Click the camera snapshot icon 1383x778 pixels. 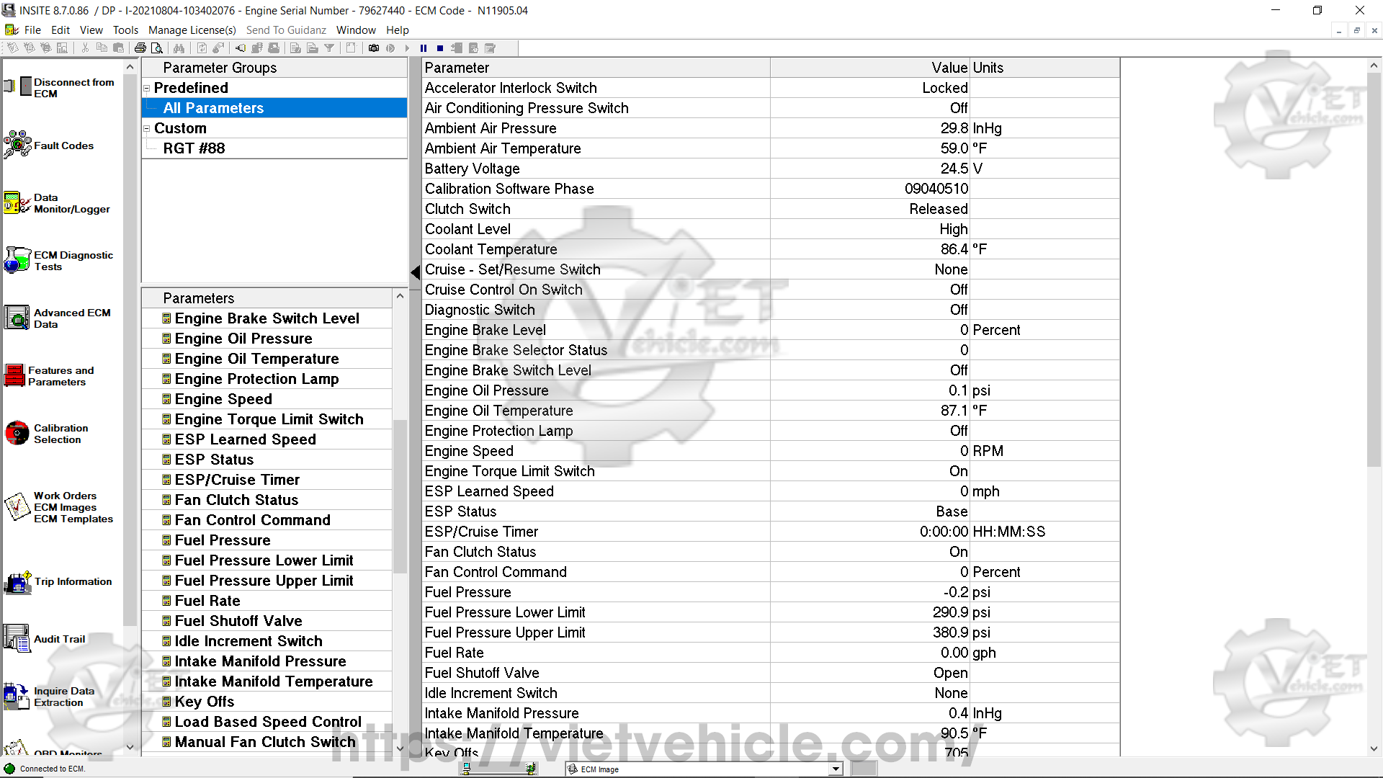374,48
